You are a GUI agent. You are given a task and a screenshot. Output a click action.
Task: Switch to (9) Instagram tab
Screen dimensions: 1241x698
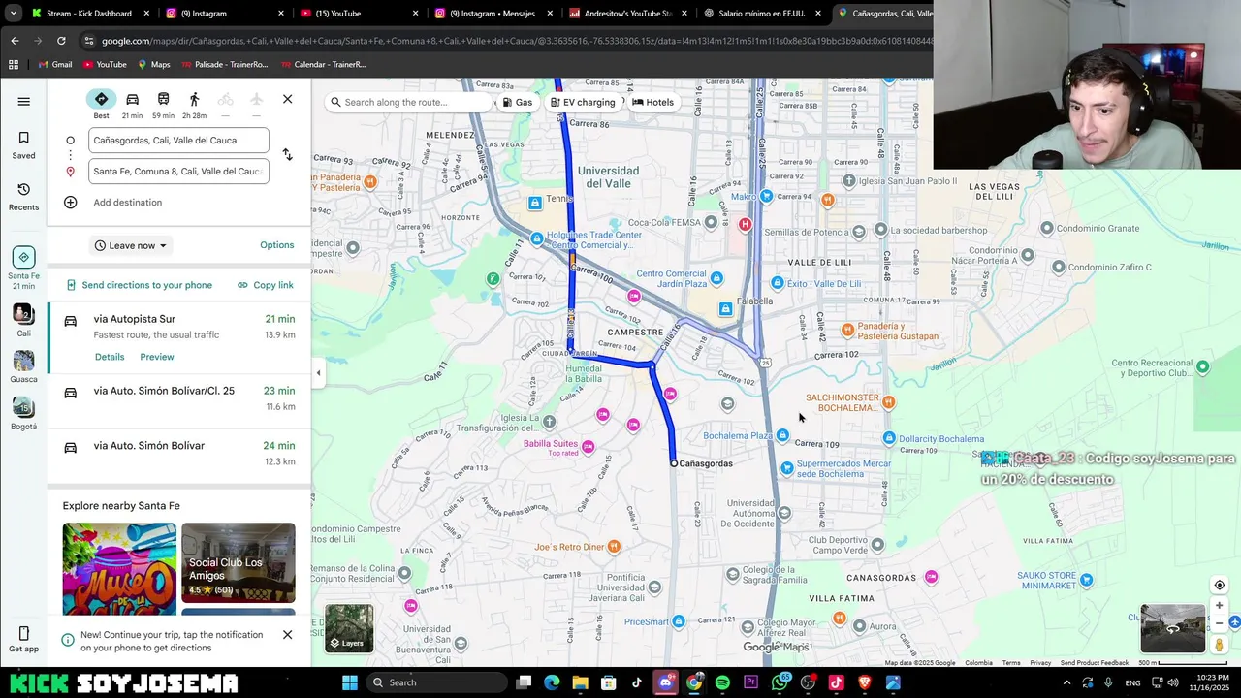[x=224, y=14]
